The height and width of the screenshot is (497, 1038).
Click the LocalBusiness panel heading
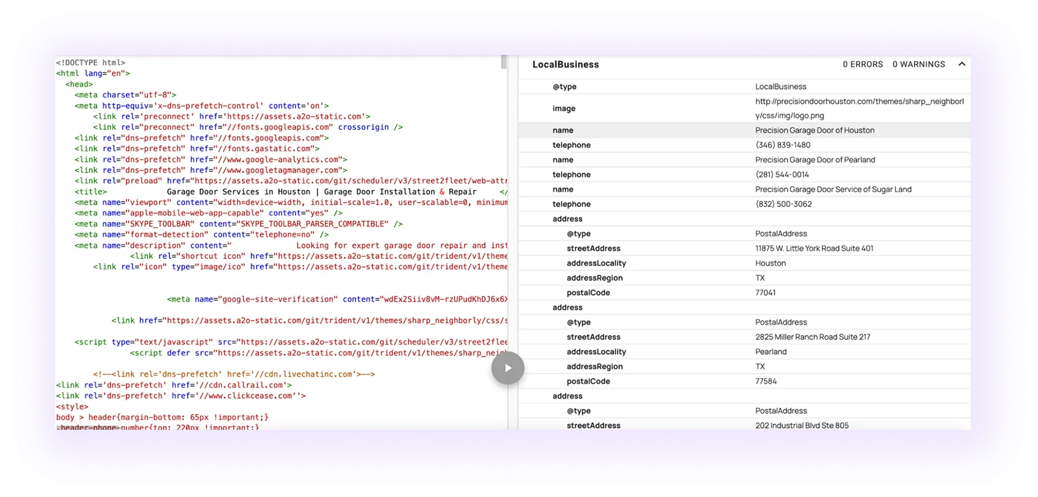565,65
